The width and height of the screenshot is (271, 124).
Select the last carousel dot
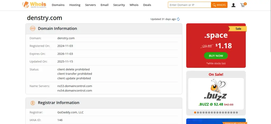(x=237, y=112)
